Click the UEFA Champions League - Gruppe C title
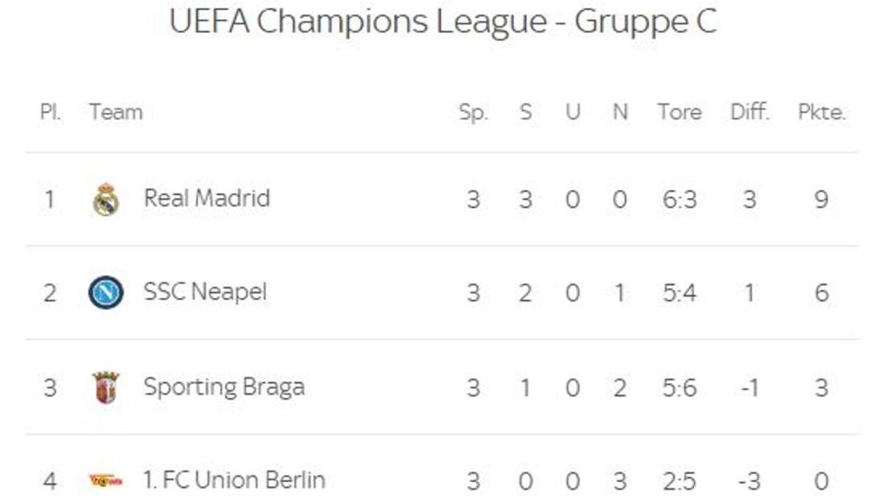882x496 pixels. tap(443, 22)
